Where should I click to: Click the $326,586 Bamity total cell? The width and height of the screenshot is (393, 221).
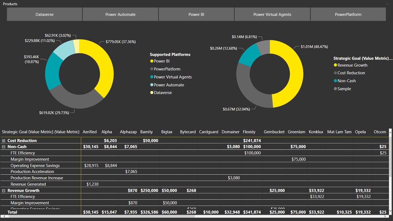[150, 212]
